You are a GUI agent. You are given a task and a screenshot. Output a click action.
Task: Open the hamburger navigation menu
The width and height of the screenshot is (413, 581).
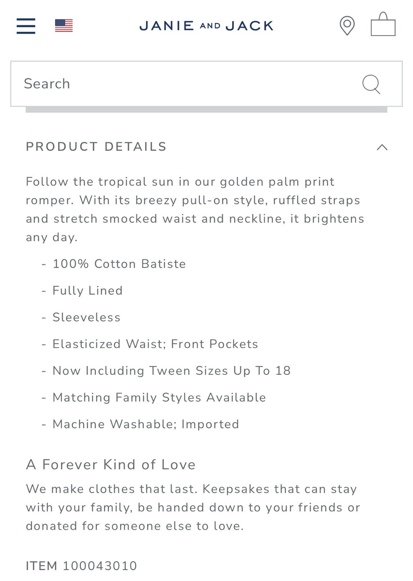[x=26, y=26]
